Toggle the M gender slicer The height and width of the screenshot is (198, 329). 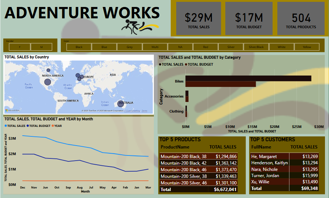pos(41,47)
